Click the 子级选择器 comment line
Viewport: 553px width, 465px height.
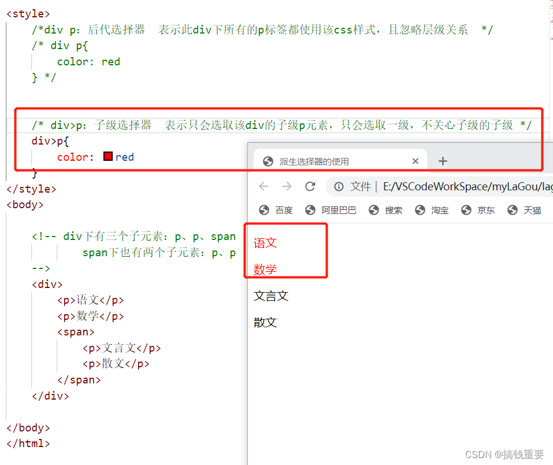point(281,125)
